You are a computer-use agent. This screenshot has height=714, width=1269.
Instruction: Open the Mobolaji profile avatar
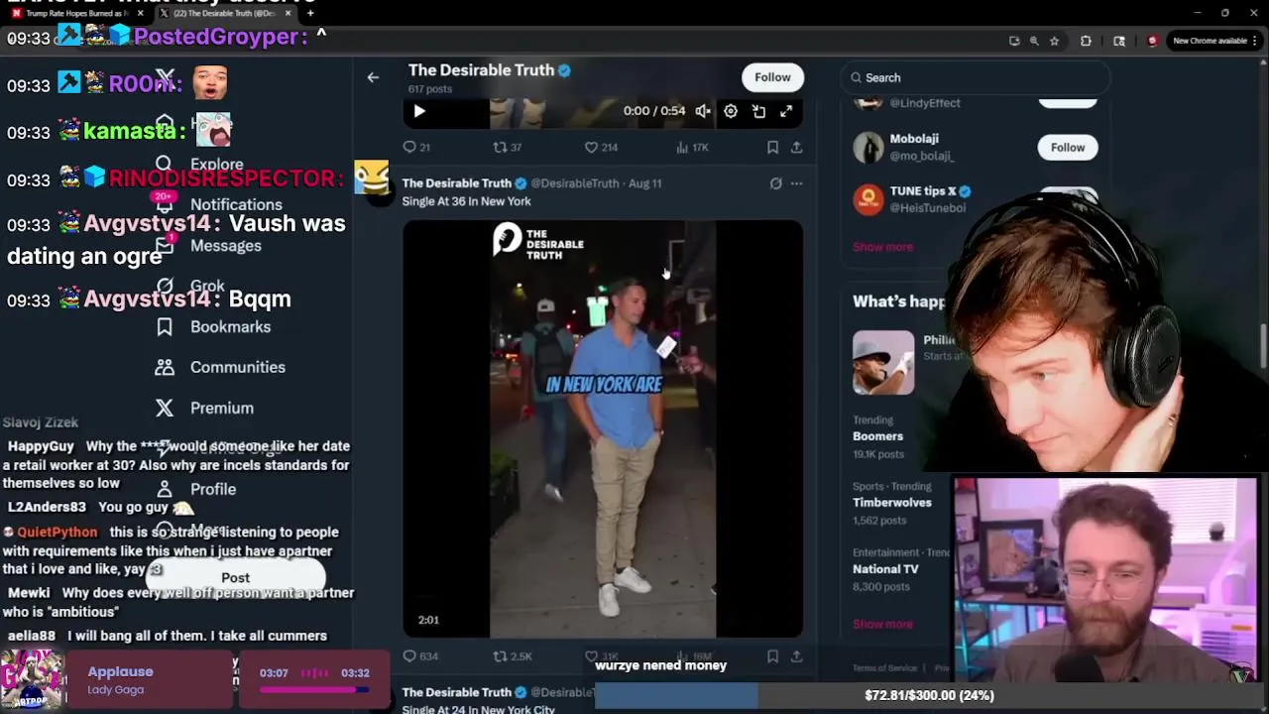pyautogui.click(x=868, y=148)
